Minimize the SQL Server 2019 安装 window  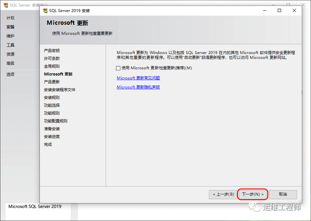[265, 10]
